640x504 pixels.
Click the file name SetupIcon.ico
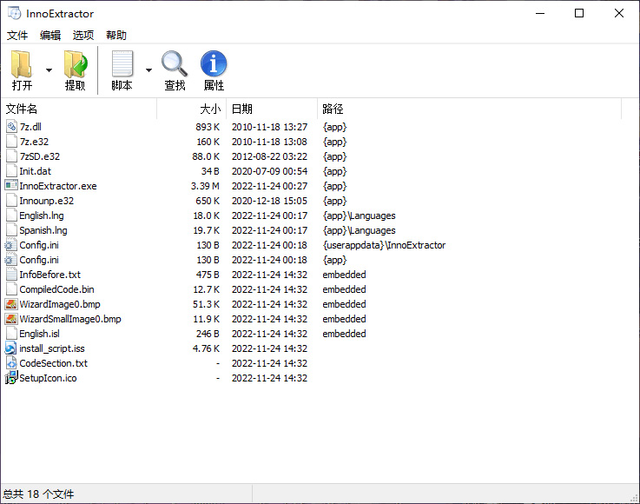(x=48, y=378)
